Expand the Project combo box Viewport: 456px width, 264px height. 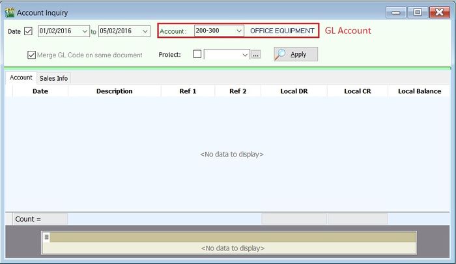(245, 55)
